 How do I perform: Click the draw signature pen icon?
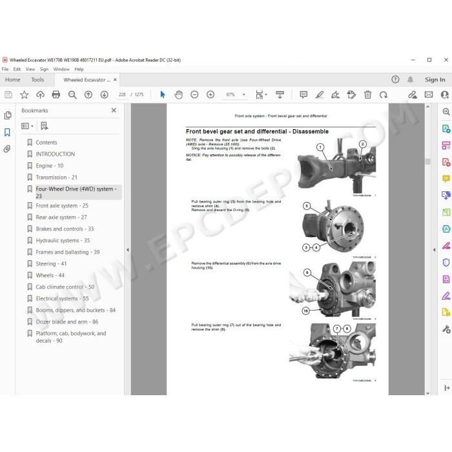click(x=335, y=94)
